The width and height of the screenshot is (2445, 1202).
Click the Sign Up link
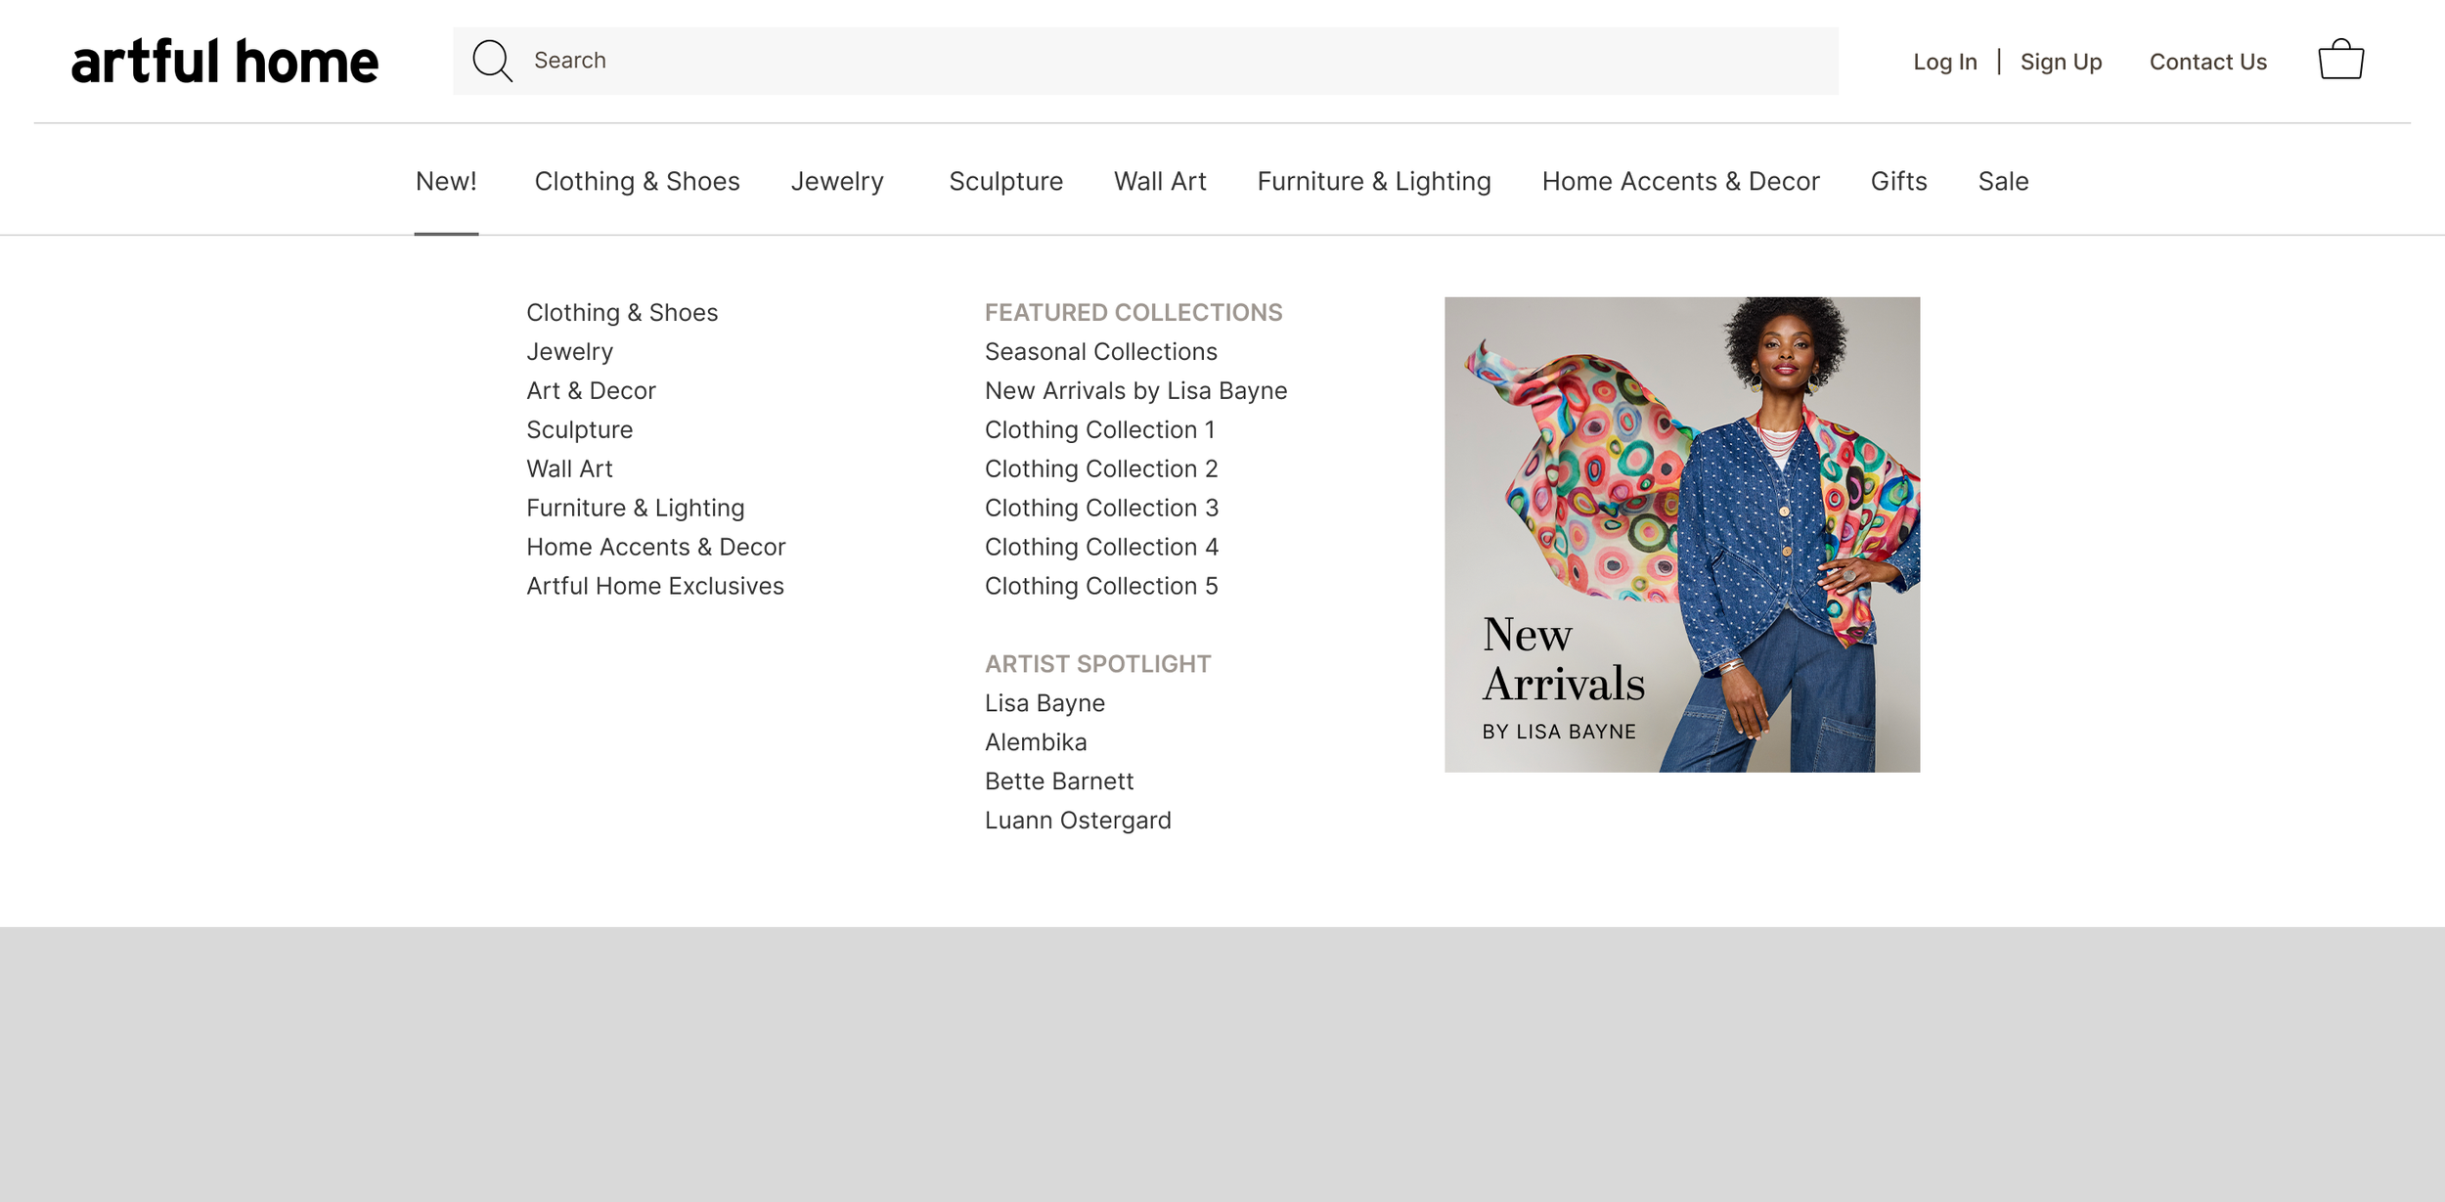pos(2061,62)
